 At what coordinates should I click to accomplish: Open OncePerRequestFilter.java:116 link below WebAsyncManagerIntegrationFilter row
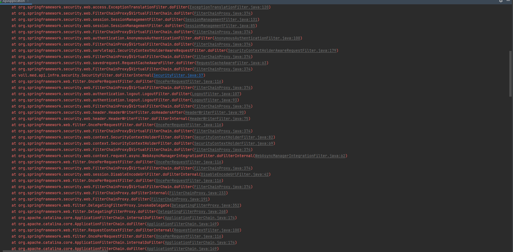[x=189, y=162]
